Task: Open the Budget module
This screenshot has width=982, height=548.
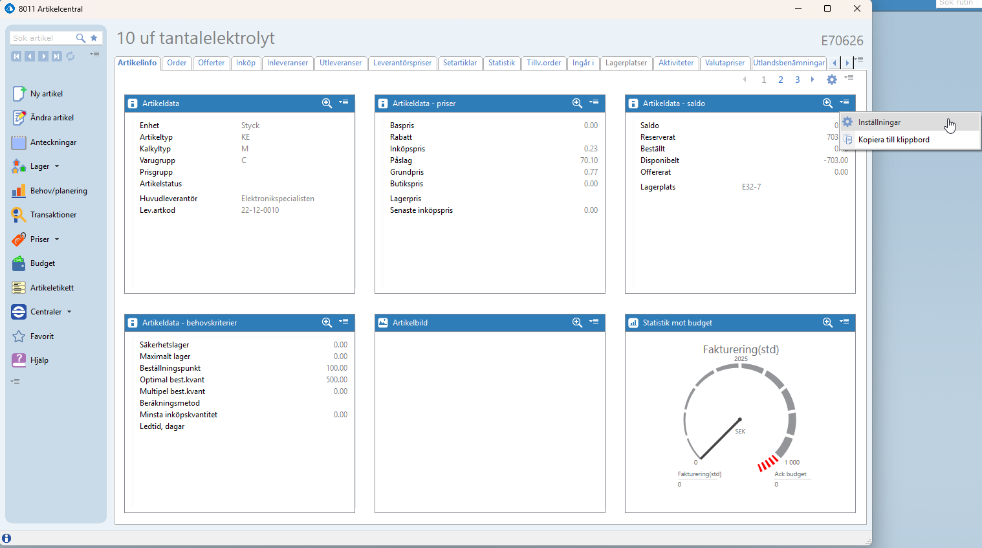Action: pos(42,263)
